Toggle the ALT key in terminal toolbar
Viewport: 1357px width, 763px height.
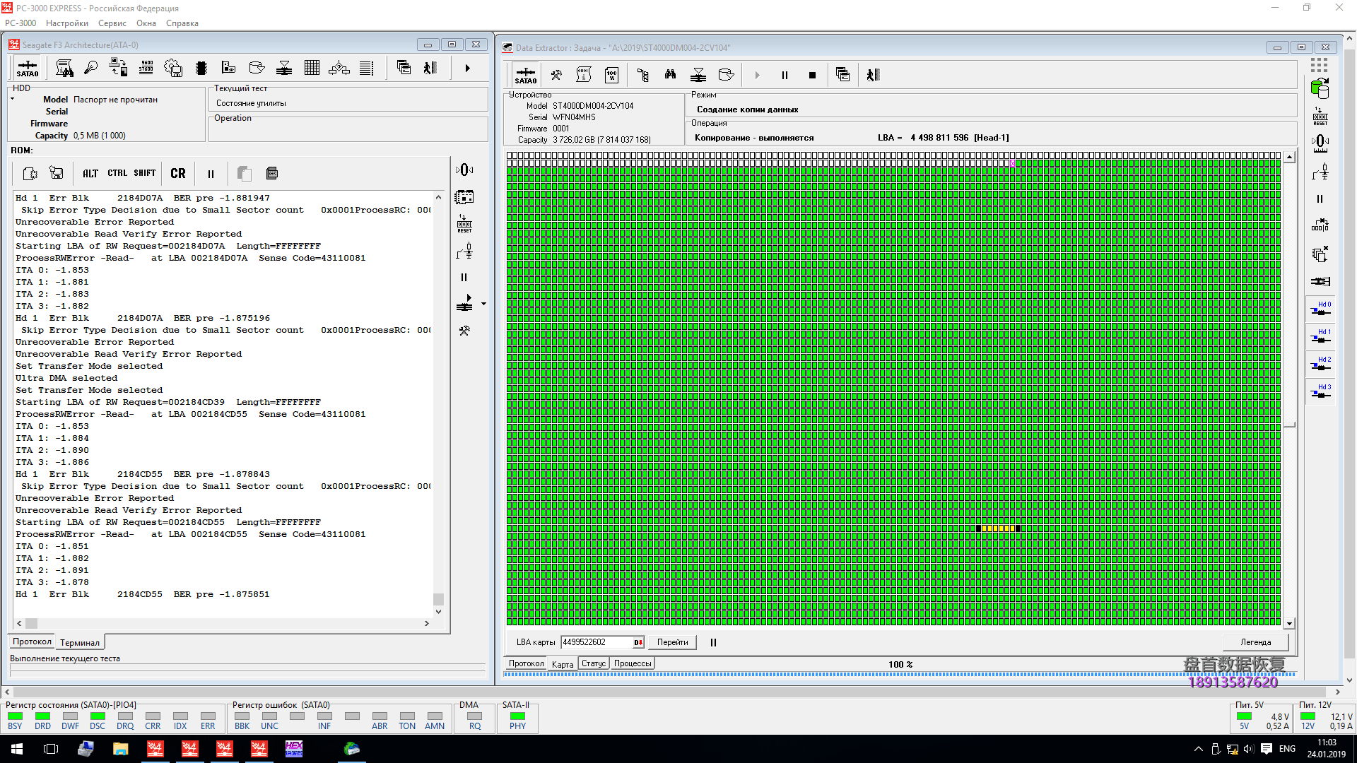[90, 173]
